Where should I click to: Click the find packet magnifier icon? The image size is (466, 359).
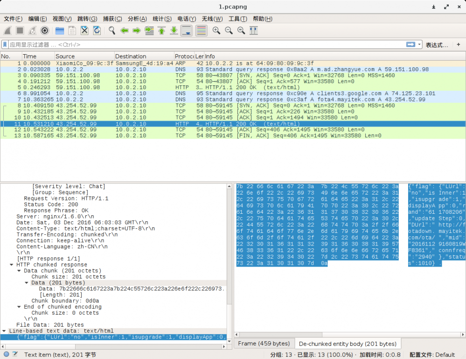click(112, 31)
